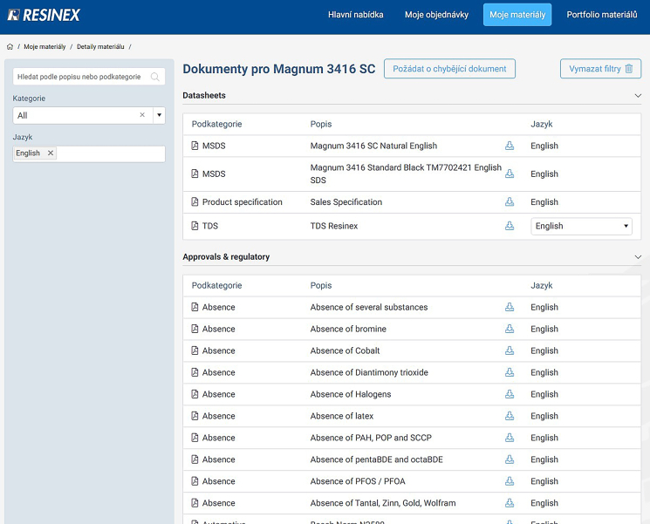Open Hlavní nabídka menu
Viewport: 650px width, 524px height.
point(356,15)
